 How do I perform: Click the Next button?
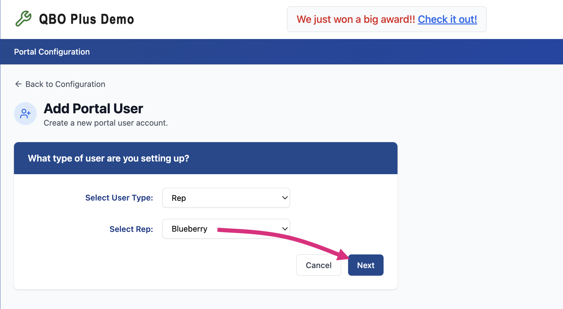pyautogui.click(x=366, y=265)
